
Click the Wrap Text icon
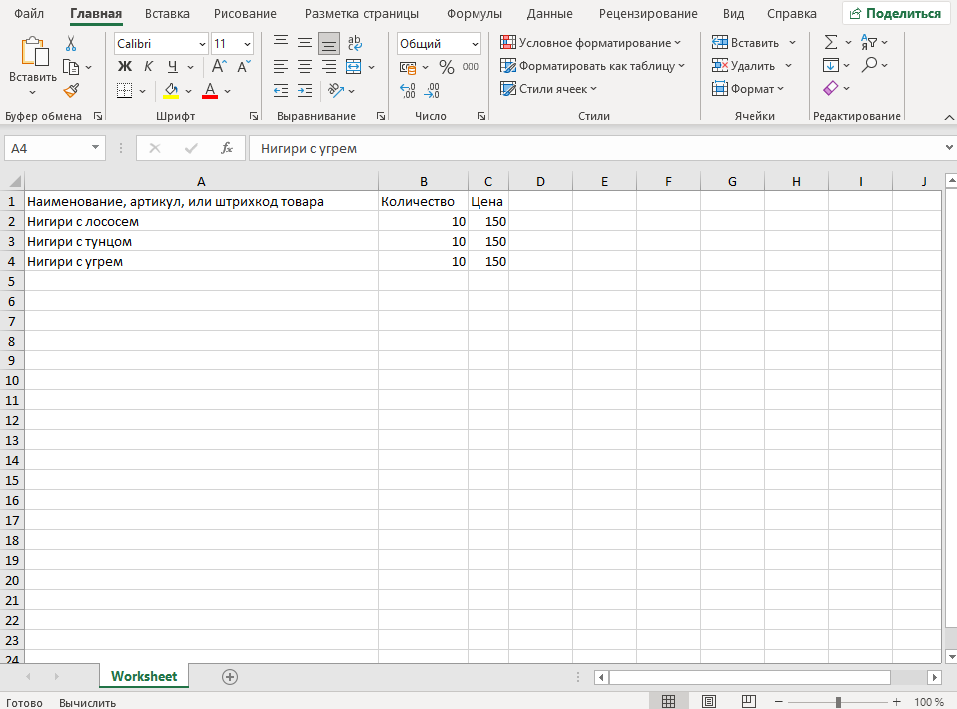coord(354,43)
